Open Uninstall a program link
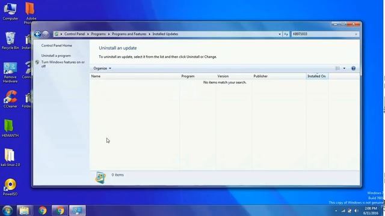This screenshot has width=385, height=216. (56, 56)
